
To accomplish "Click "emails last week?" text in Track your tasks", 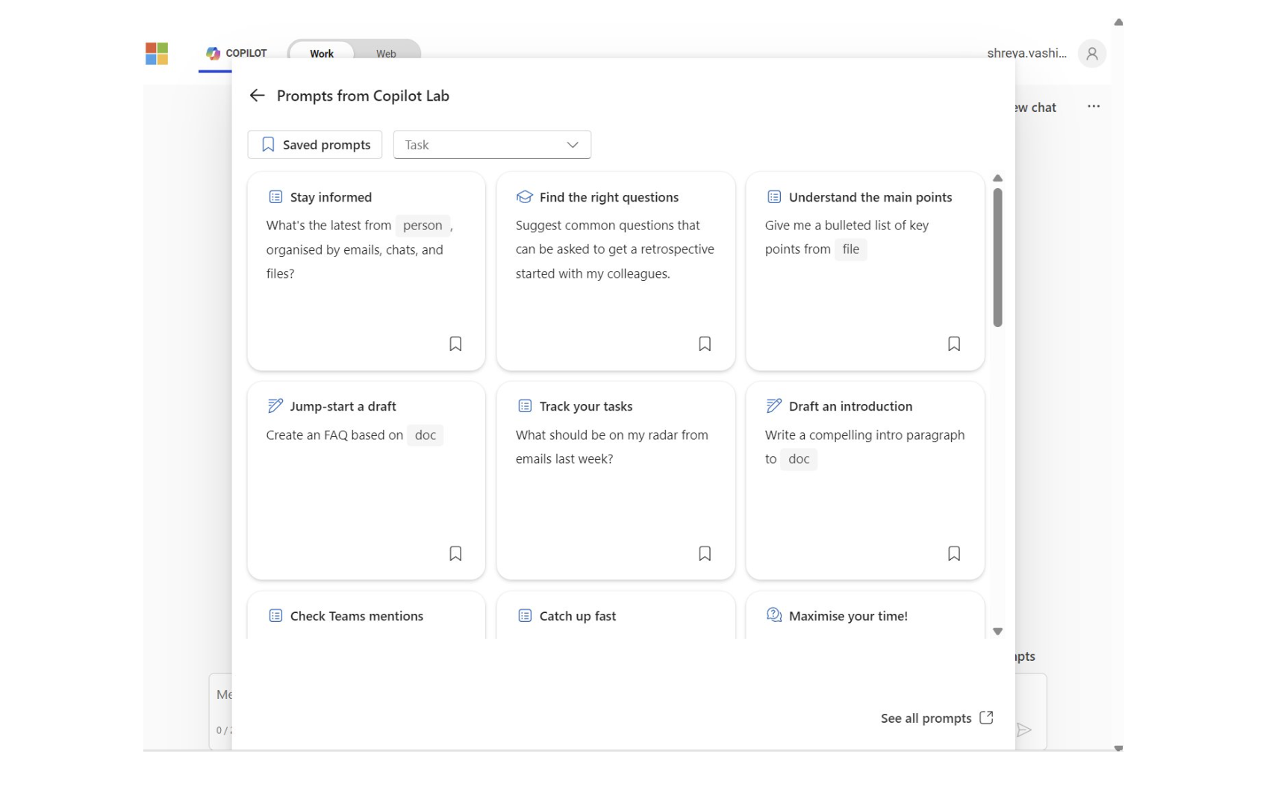I will pyautogui.click(x=564, y=459).
